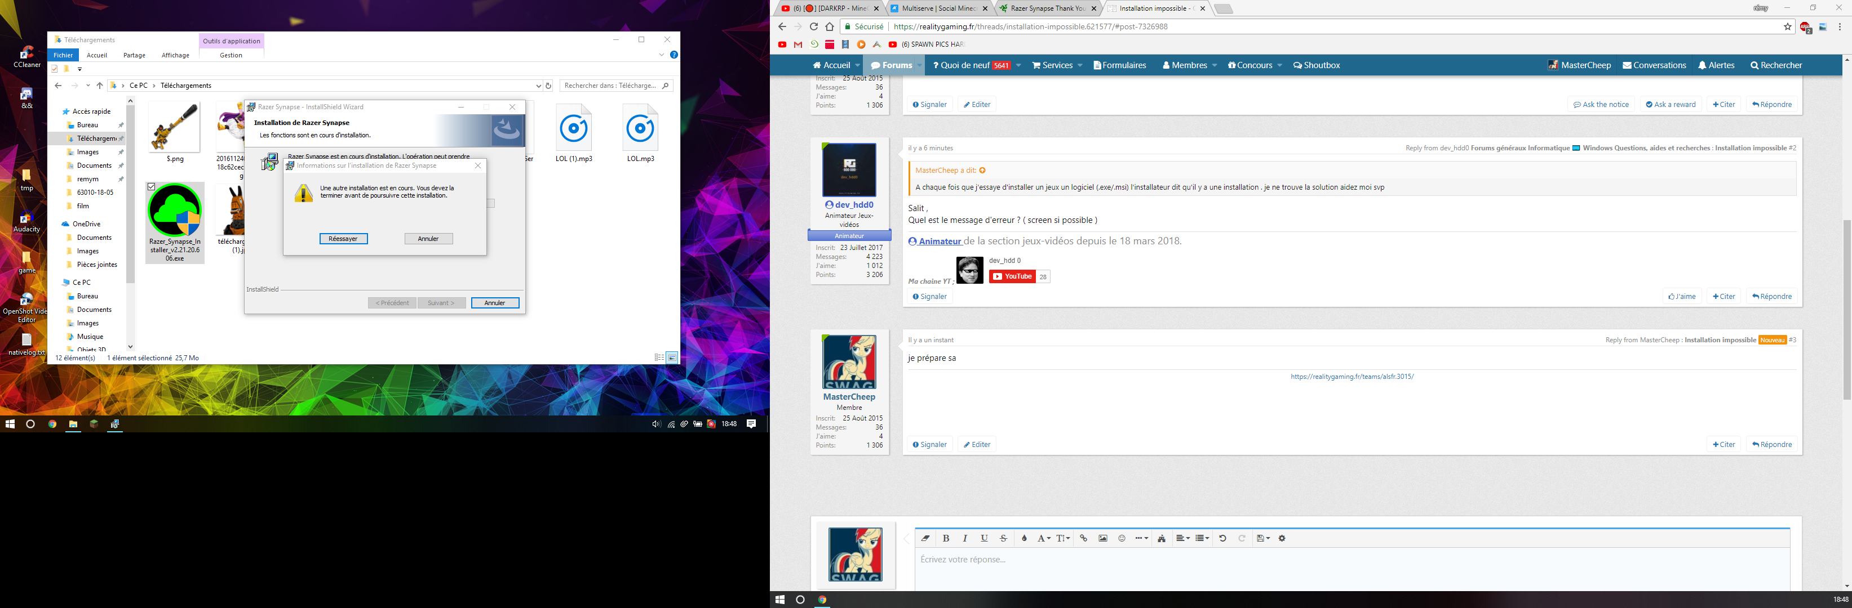1852x608 pixels.
Task: Click the castle icon in editor toolbar
Action: (x=1161, y=538)
